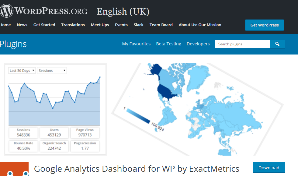Click in the Search plugins field
This screenshot has width=298, height=176.
point(242,44)
